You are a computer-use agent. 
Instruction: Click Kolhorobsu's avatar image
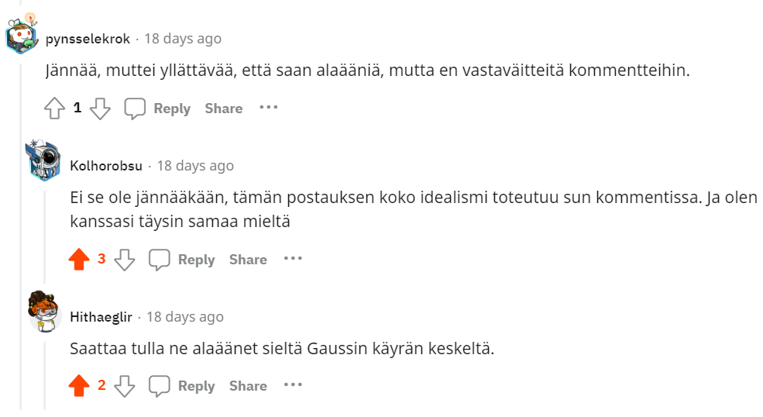pyautogui.click(x=45, y=162)
